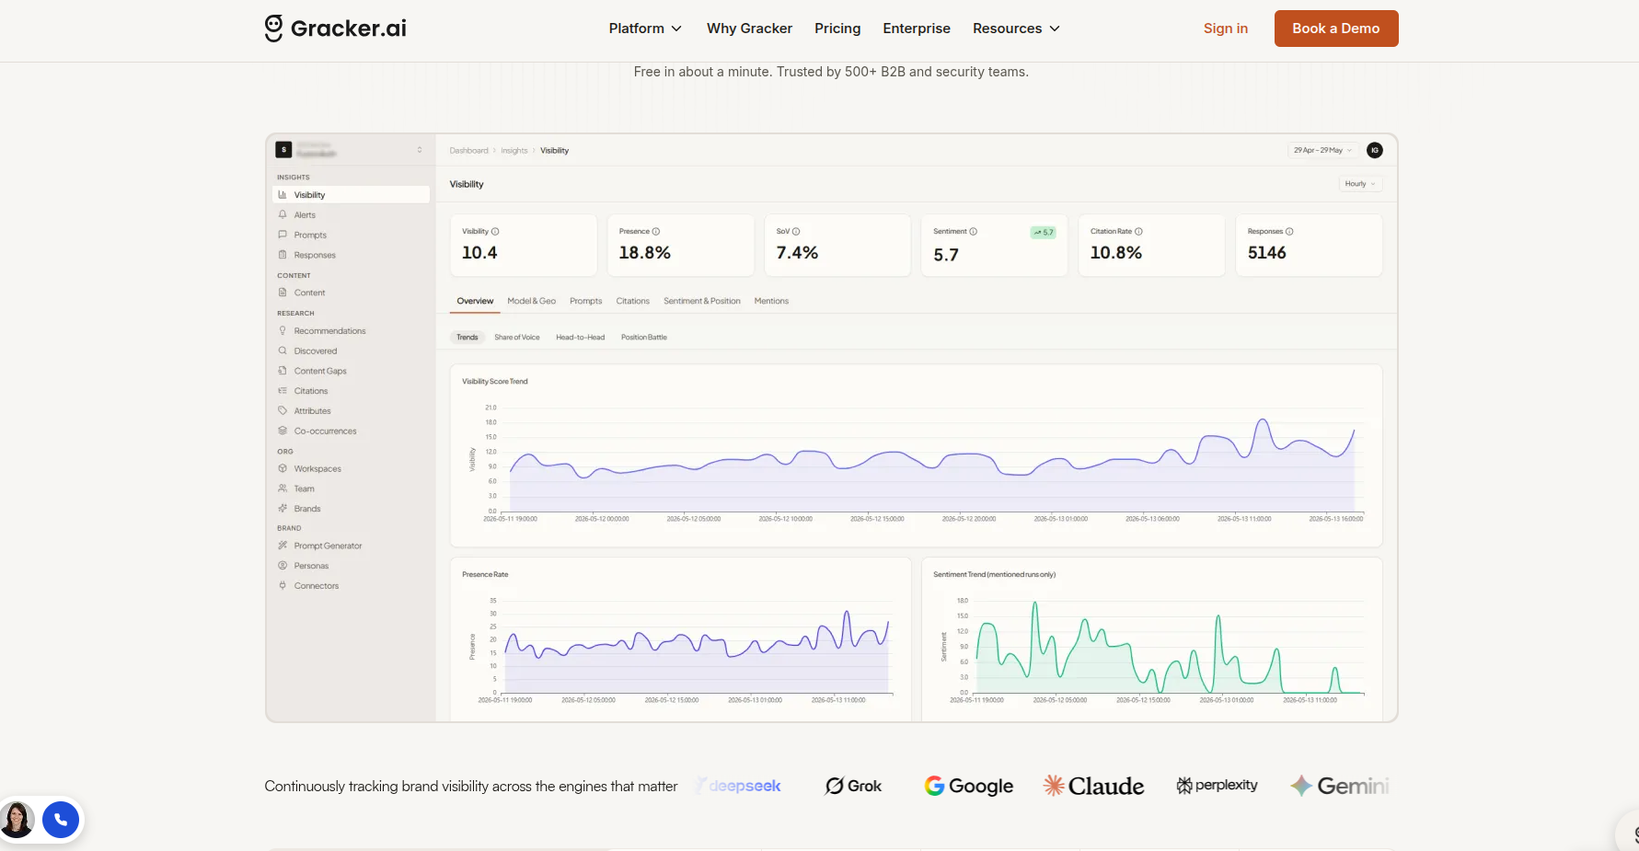Expand the workspace switcher in sidebar header
This screenshot has width=1639, height=851.
click(420, 150)
